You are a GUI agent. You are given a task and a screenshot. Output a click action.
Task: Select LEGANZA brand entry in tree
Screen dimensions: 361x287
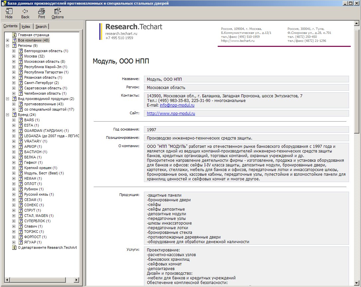pos(51,136)
